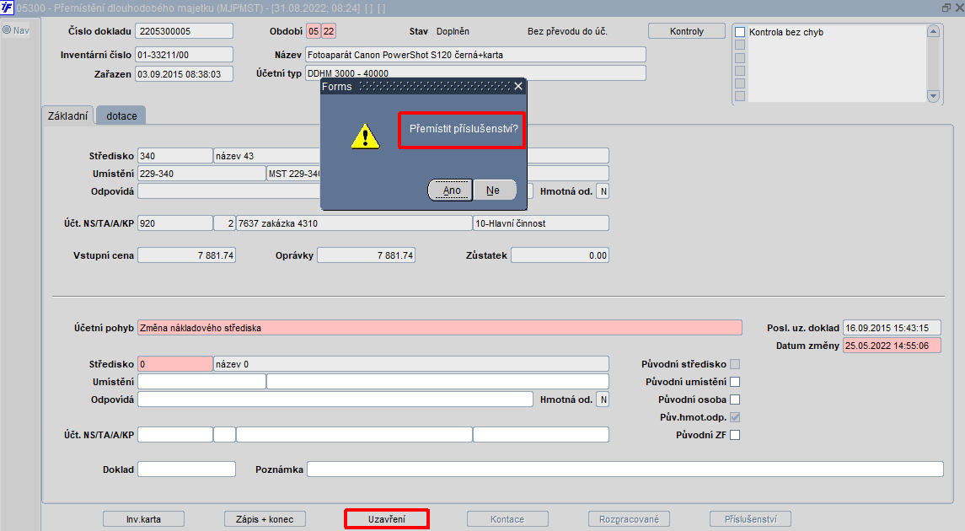Open the Kontroly button
965x531 pixels.
pos(686,31)
